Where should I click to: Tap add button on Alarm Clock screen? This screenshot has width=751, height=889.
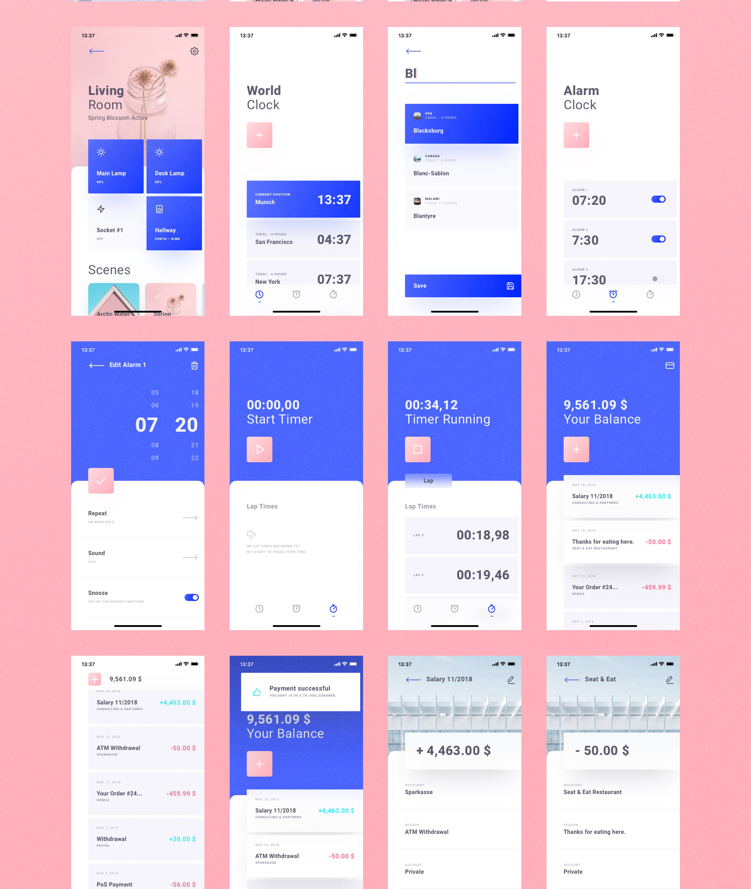point(577,135)
